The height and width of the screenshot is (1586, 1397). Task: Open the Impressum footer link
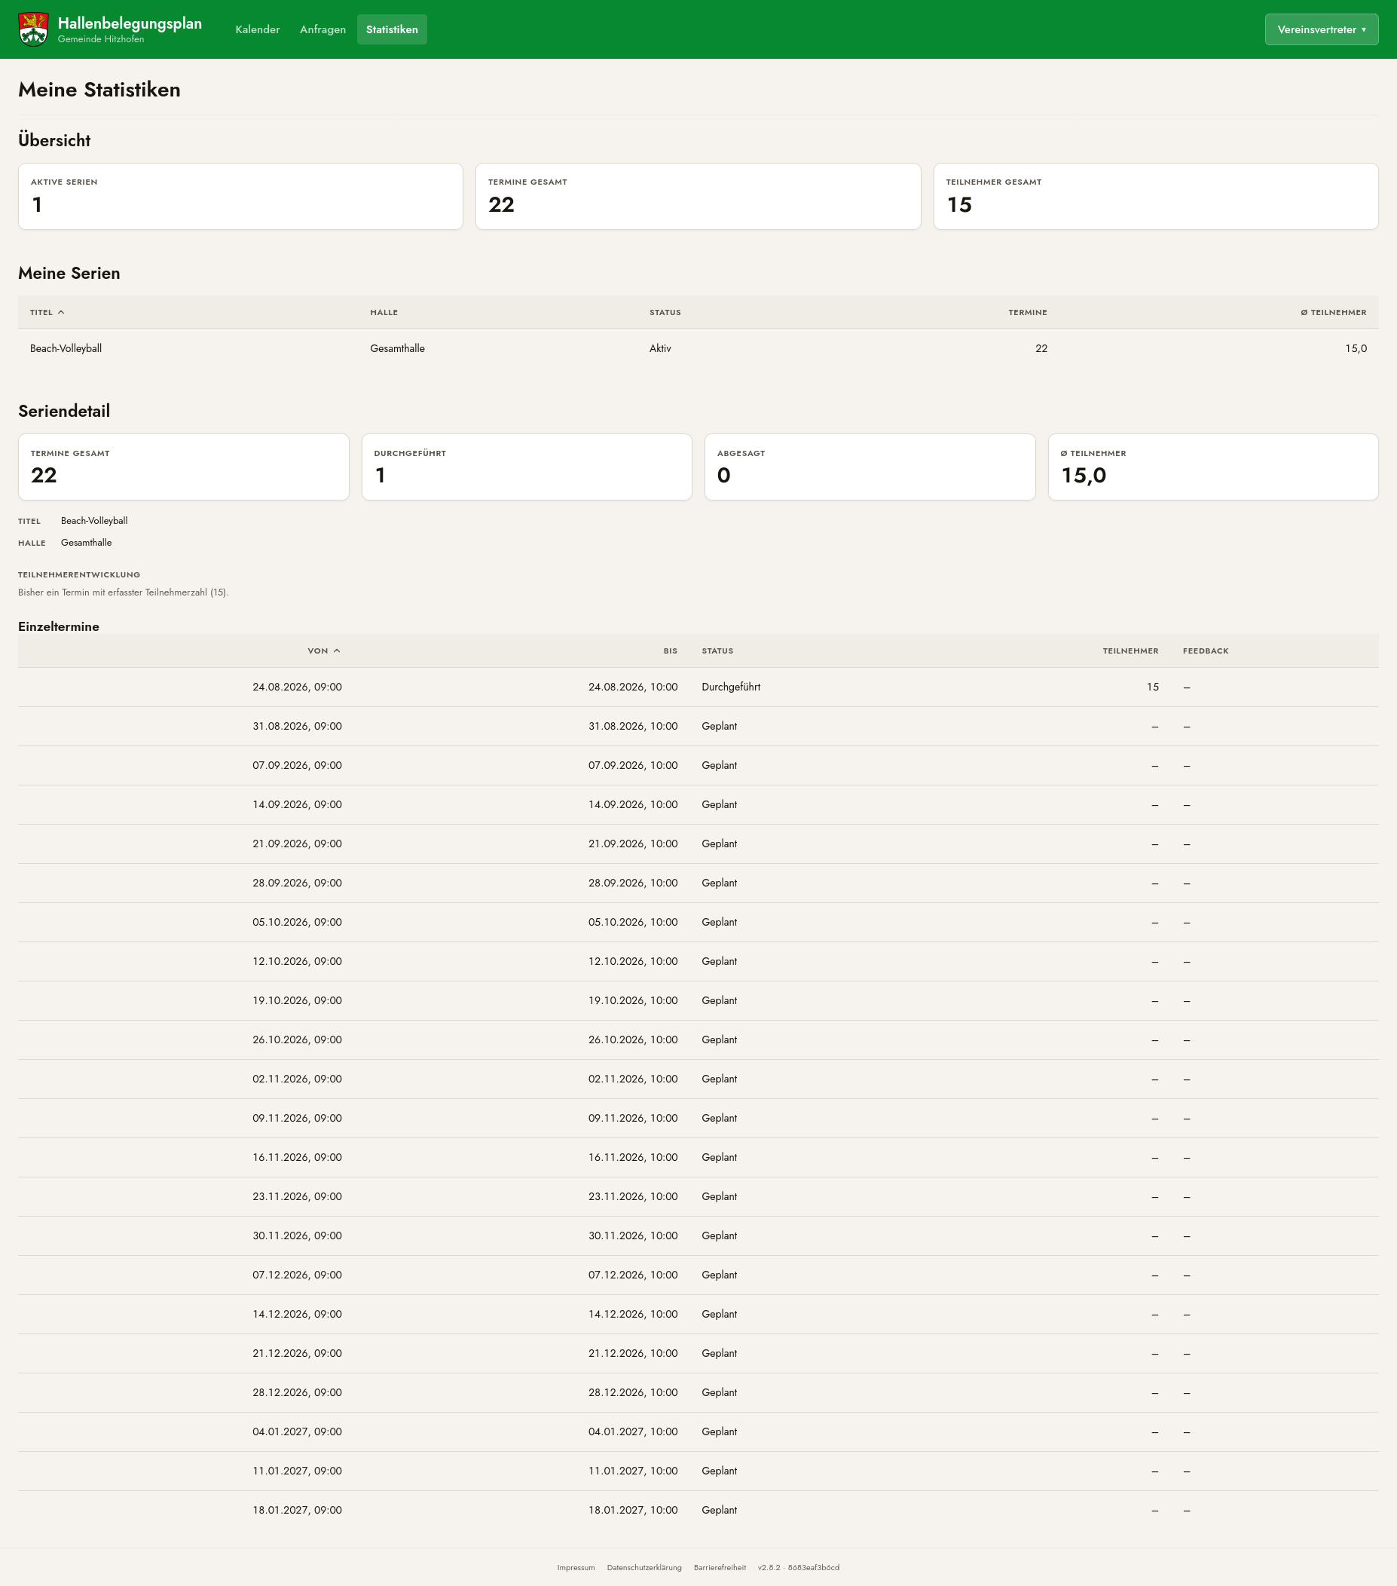[x=576, y=1567]
